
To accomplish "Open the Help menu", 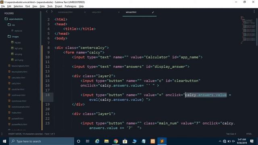I will (x=81, y=6).
